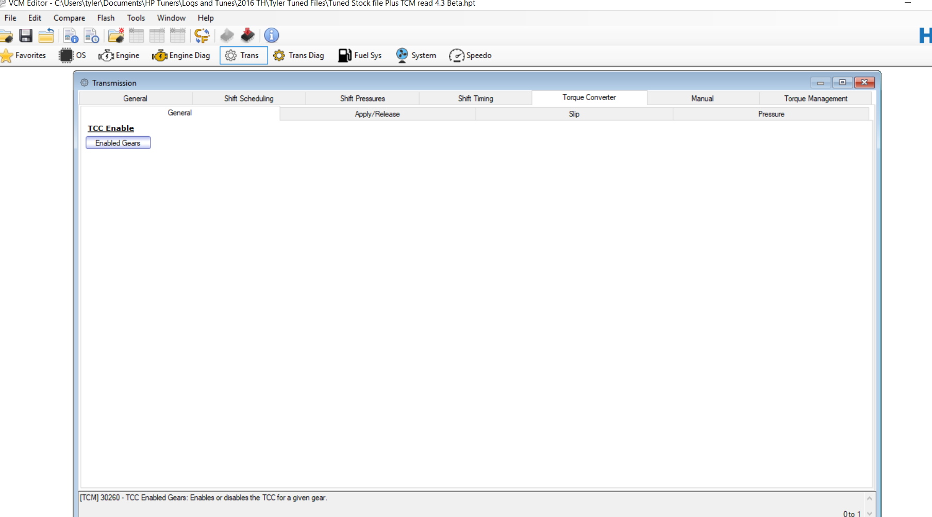Click the middle grey table icon in toolbar

(x=157, y=36)
